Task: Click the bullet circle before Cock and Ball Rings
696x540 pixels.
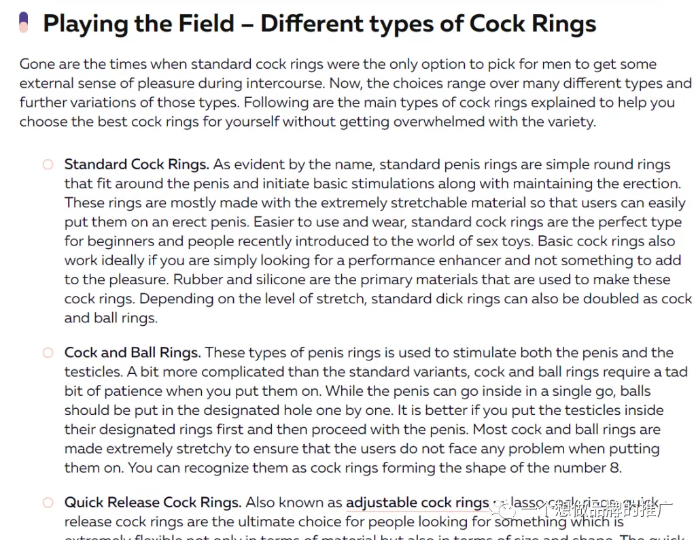Action: [x=48, y=353]
